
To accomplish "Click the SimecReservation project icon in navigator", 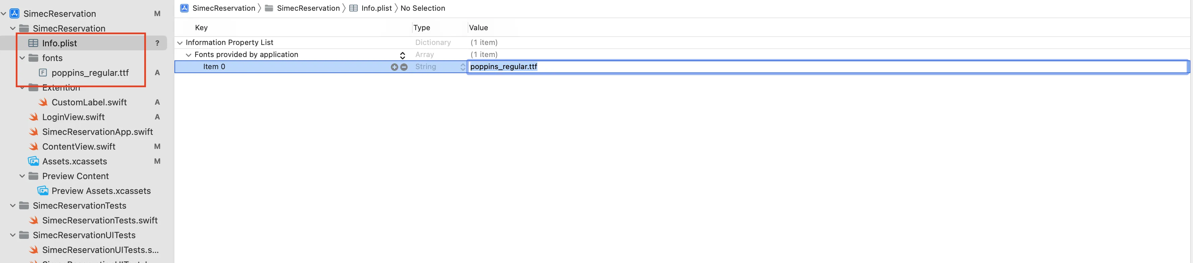I will coord(14,13).
